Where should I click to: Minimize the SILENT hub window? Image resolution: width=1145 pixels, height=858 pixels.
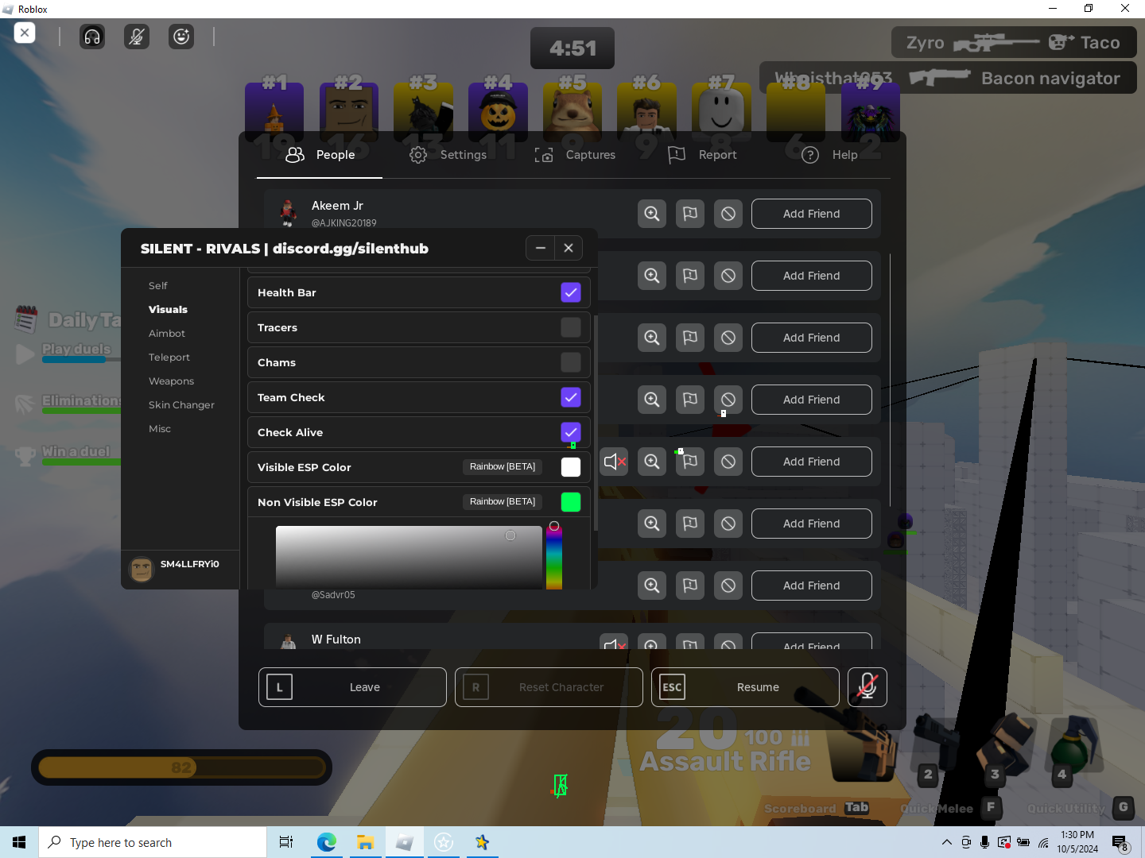click(x=541, y=248)
